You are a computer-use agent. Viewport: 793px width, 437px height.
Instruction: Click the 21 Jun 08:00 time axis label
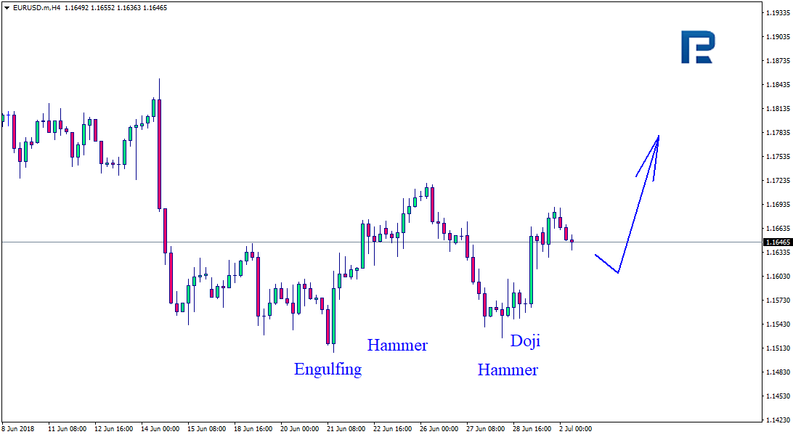[346, 429]
